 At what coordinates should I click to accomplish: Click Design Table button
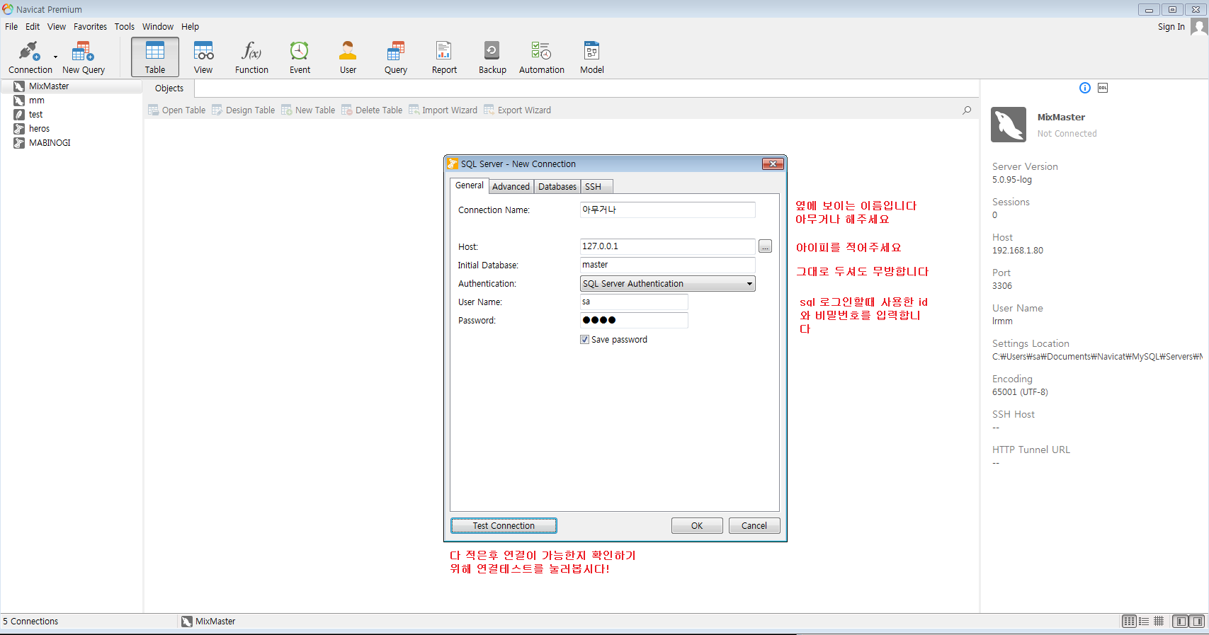pos(243,110)
